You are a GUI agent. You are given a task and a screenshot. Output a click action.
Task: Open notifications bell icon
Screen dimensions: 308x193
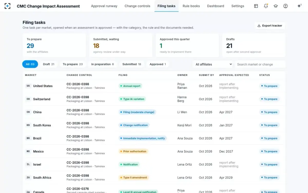pyautogui.click(x=266, y=6)
